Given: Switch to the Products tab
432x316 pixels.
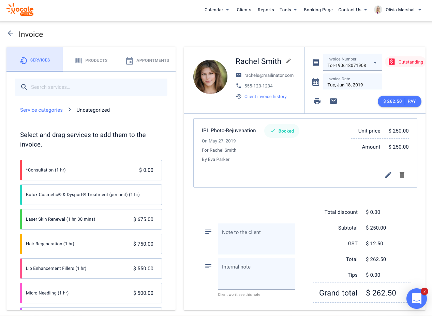Looking at the screenshot, I should (x=91, y=60).
